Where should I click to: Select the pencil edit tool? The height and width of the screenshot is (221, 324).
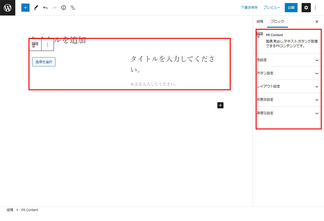coord(36,8)
